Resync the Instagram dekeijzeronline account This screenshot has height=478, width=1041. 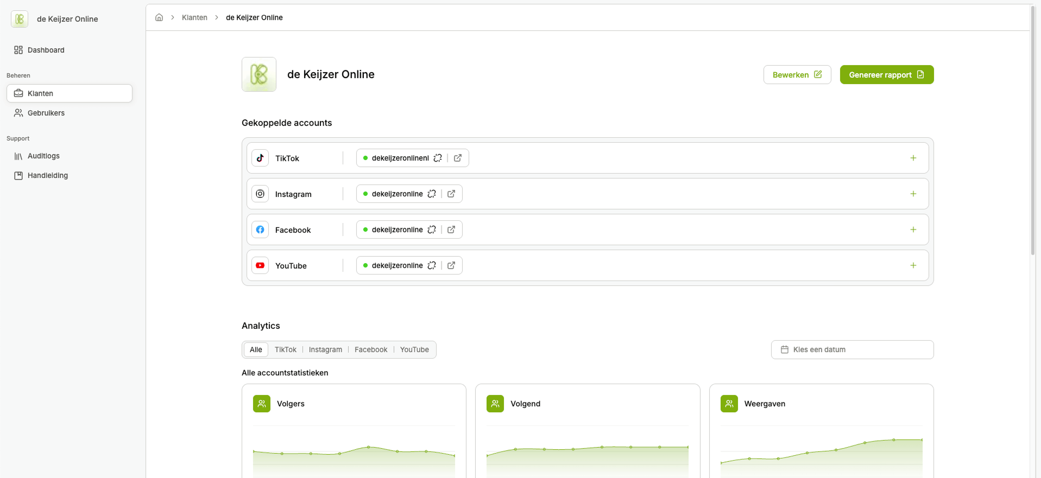point(432,194)
